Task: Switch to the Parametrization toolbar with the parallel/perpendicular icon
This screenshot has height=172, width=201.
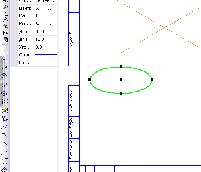Action: tap(6, 13)
